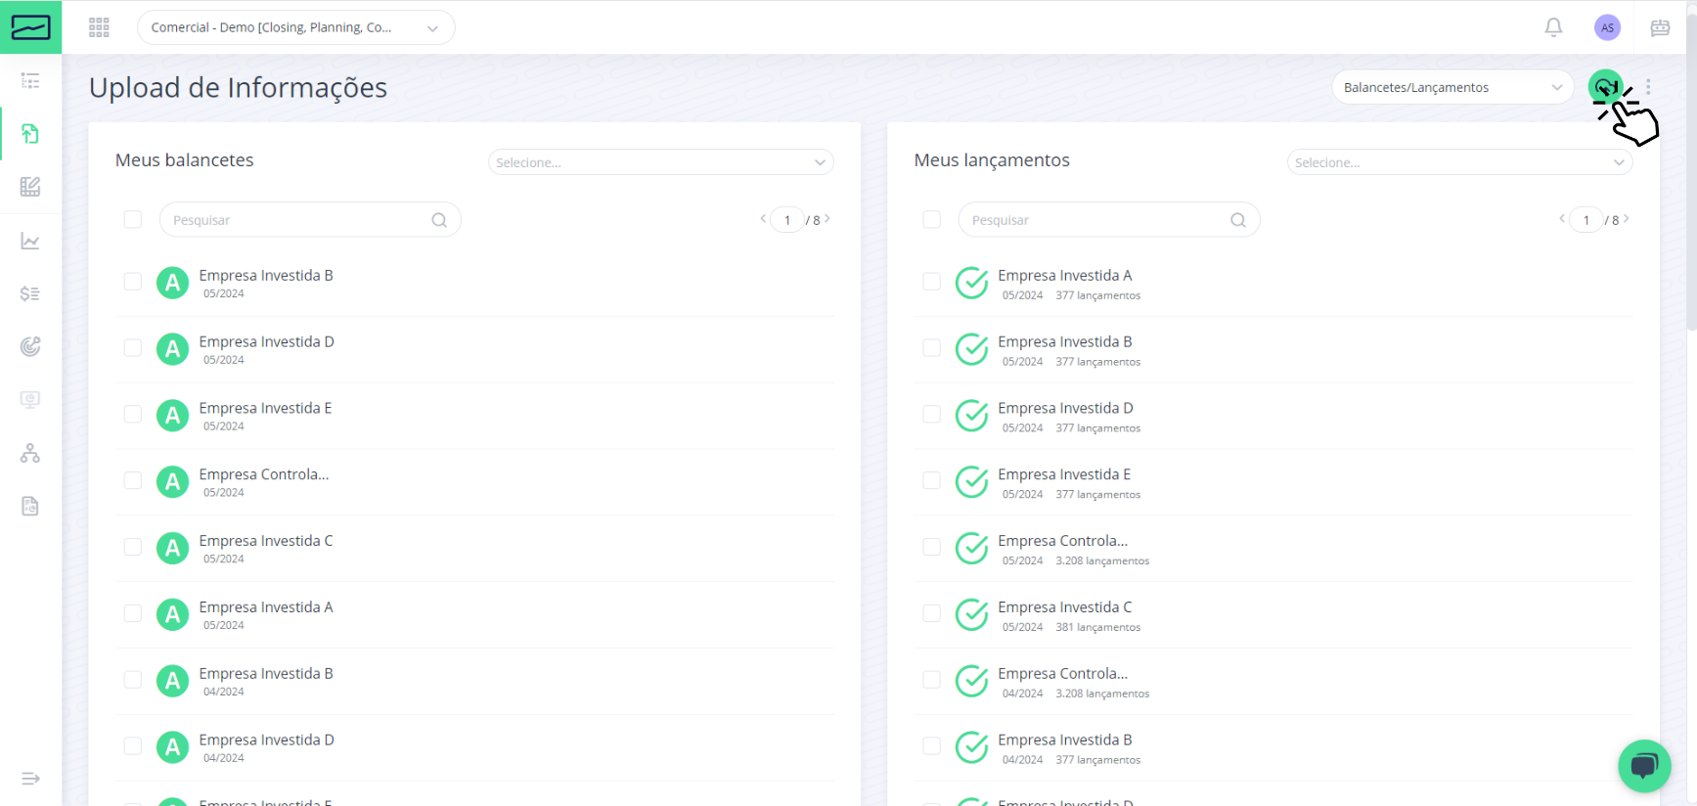
Task: Toggle select-all checkbox in Meus balancetes
Action: pyautogui.click(x=133, y=220)
